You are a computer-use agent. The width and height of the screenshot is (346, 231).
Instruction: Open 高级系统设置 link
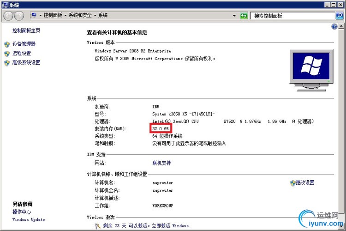coord(26,62)
